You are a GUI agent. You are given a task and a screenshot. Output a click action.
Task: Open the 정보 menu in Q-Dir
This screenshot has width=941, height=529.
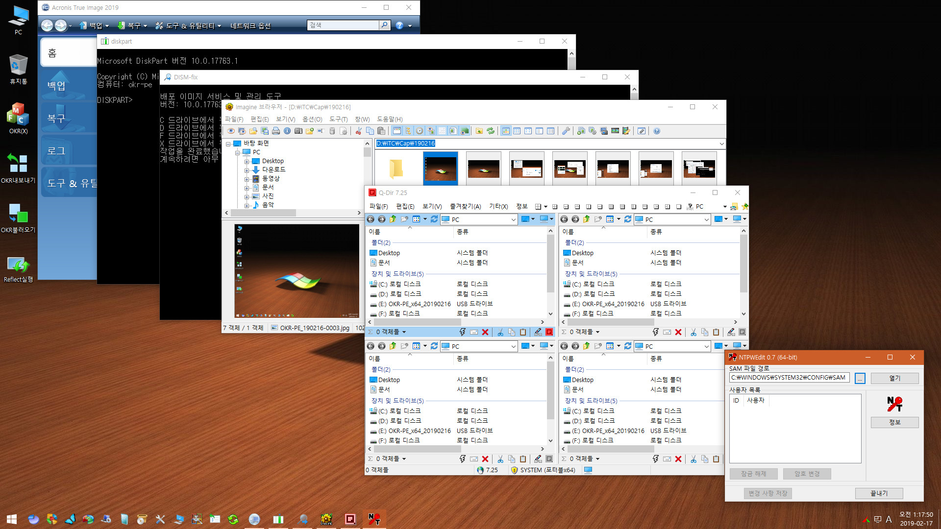point(522,207)
